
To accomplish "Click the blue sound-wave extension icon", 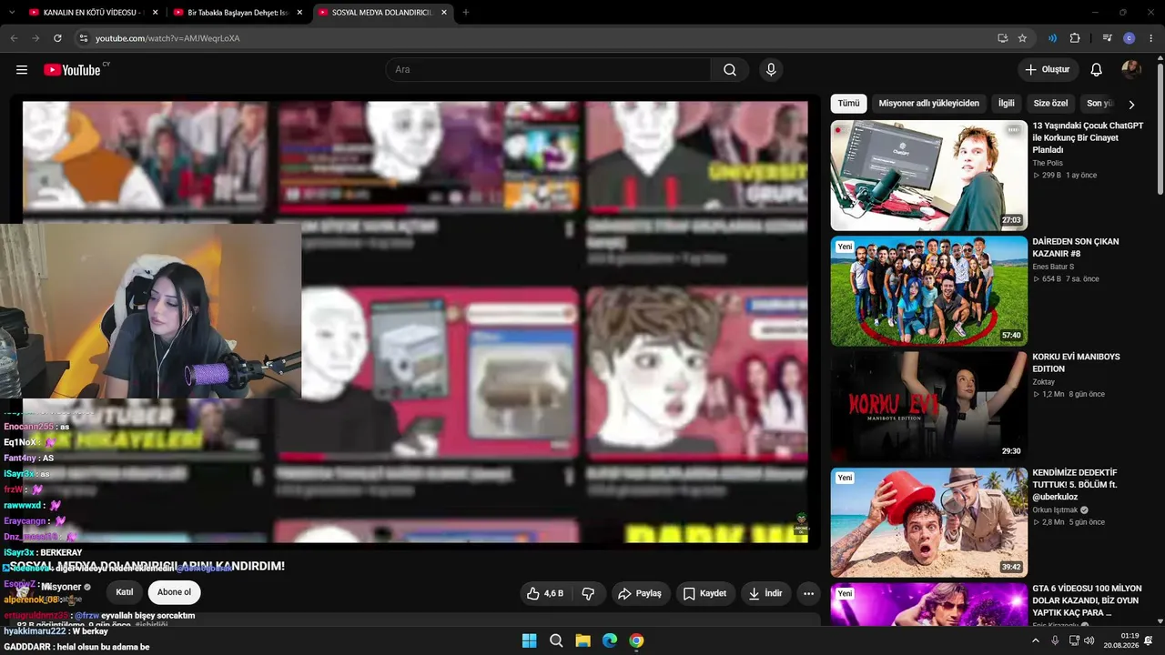I will tap(1052, 38).
